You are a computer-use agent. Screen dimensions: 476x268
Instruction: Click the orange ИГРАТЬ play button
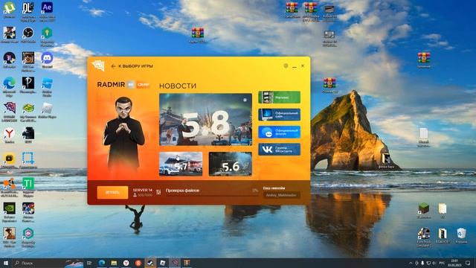[x=112, y=193]
